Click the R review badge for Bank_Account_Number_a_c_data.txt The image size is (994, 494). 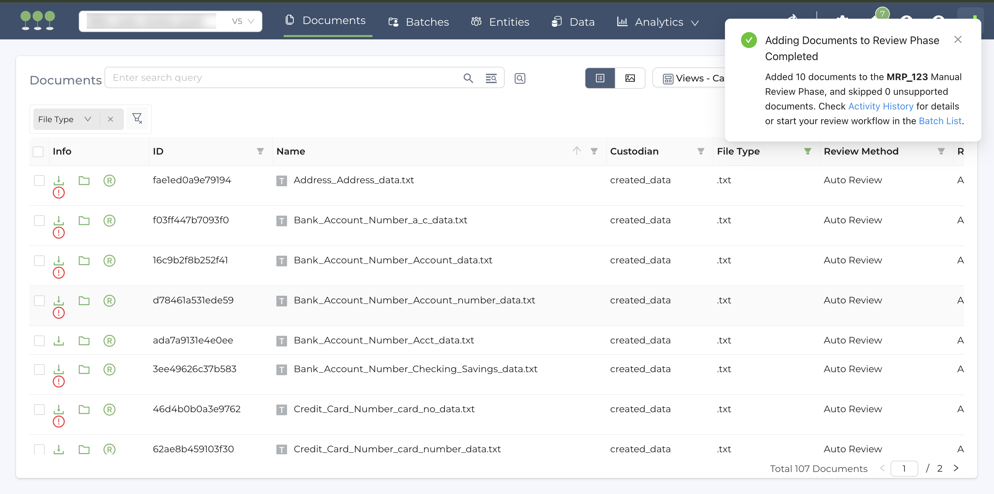(109, 220)
